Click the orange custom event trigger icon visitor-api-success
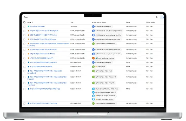The image size is (186, 121). tap(93, 58)
